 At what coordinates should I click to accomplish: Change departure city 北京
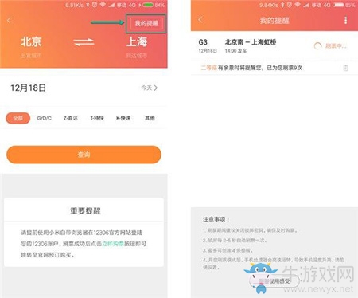[x=31, y=42]
